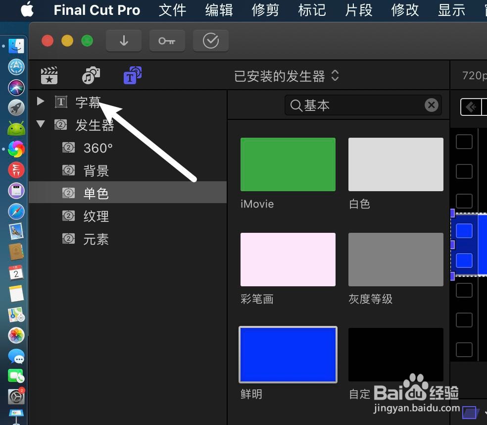Image resolution: width=487 pixels, height=425 pixels.
Task: Select the 360° generator category
Action: [128, 148]
